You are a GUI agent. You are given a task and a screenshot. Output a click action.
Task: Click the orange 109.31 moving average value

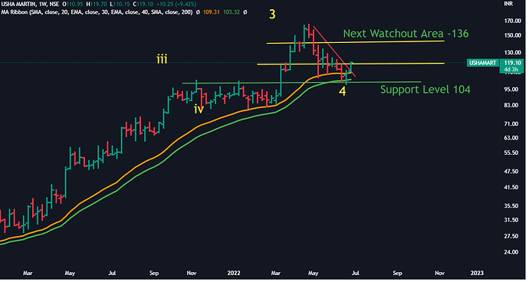pos(212,12)
